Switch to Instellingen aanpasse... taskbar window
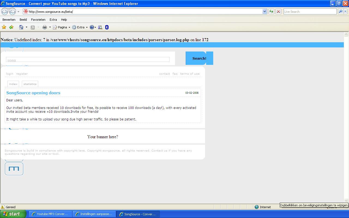349x218 pixels. [x=94, y=214]
